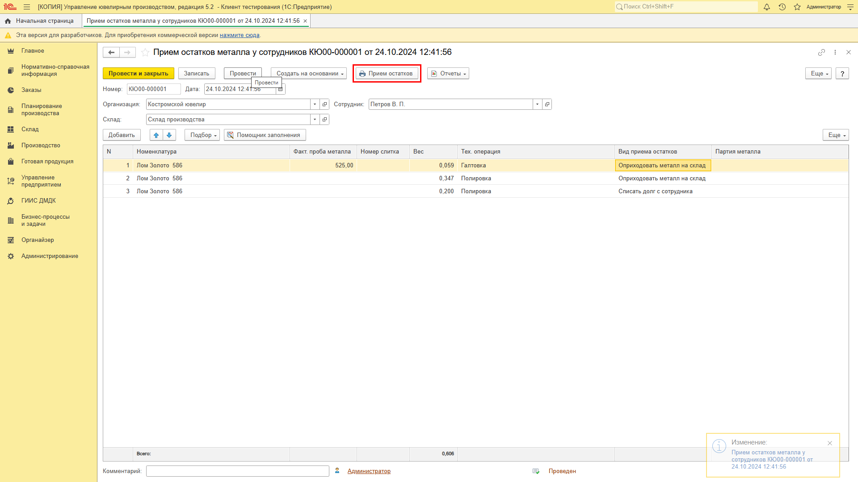
Task: Expand Организация dropdown list
Action: pyautogui.click(x=315, y=104)
